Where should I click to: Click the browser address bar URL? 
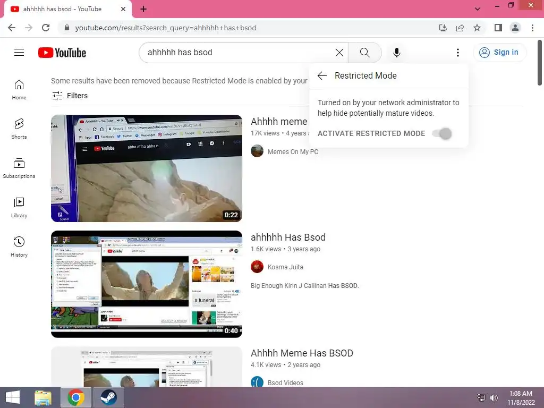click(166, 28)
